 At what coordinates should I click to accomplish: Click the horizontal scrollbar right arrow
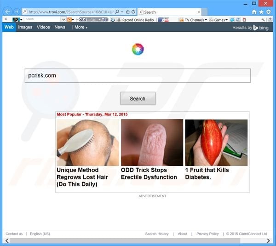pos(268,240)
